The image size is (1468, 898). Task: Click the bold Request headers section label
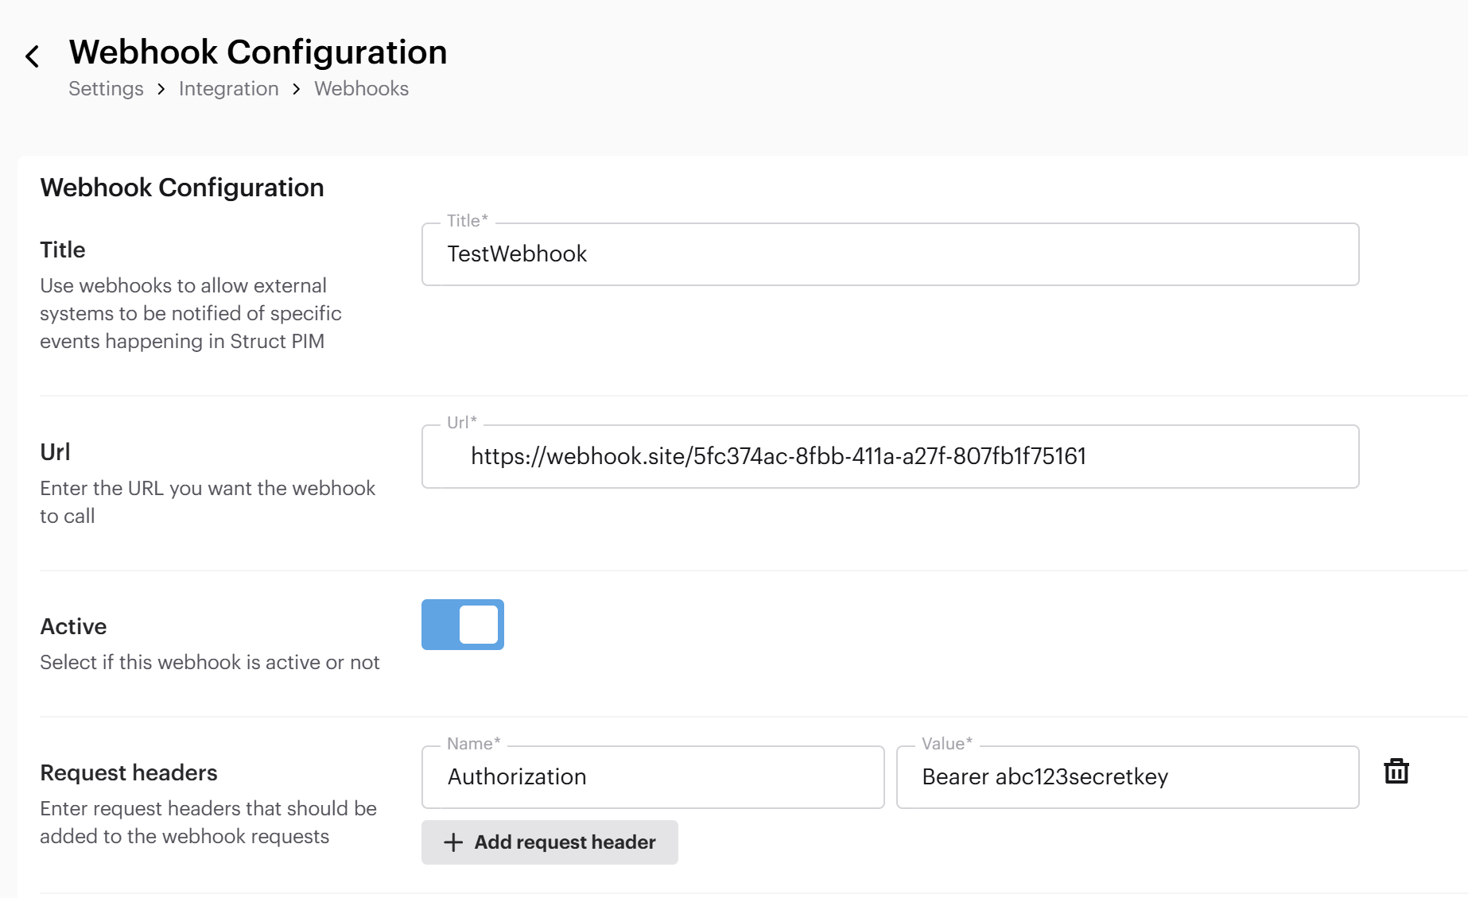point(129,773)
